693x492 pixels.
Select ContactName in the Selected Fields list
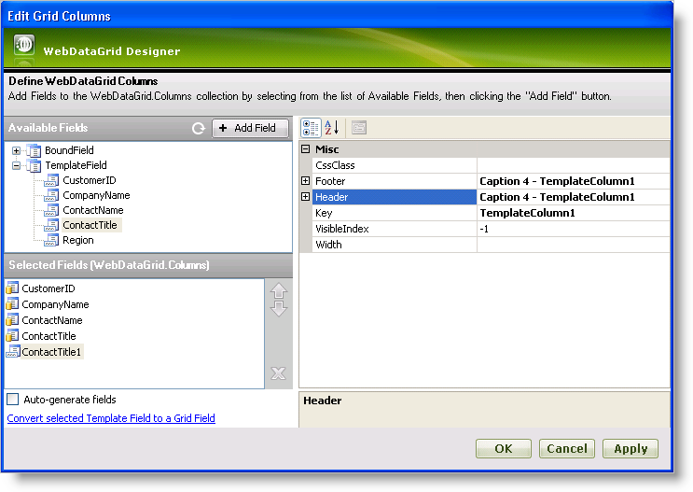pyautogui.click(x=51, y=320)
